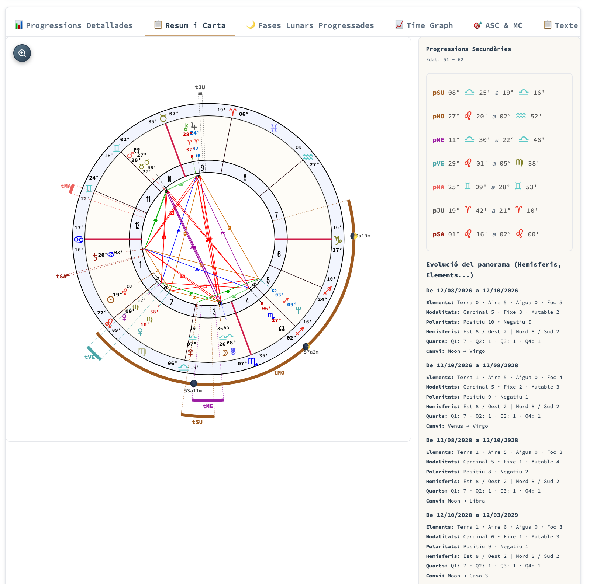Click the pME progression row

point(499,140)
